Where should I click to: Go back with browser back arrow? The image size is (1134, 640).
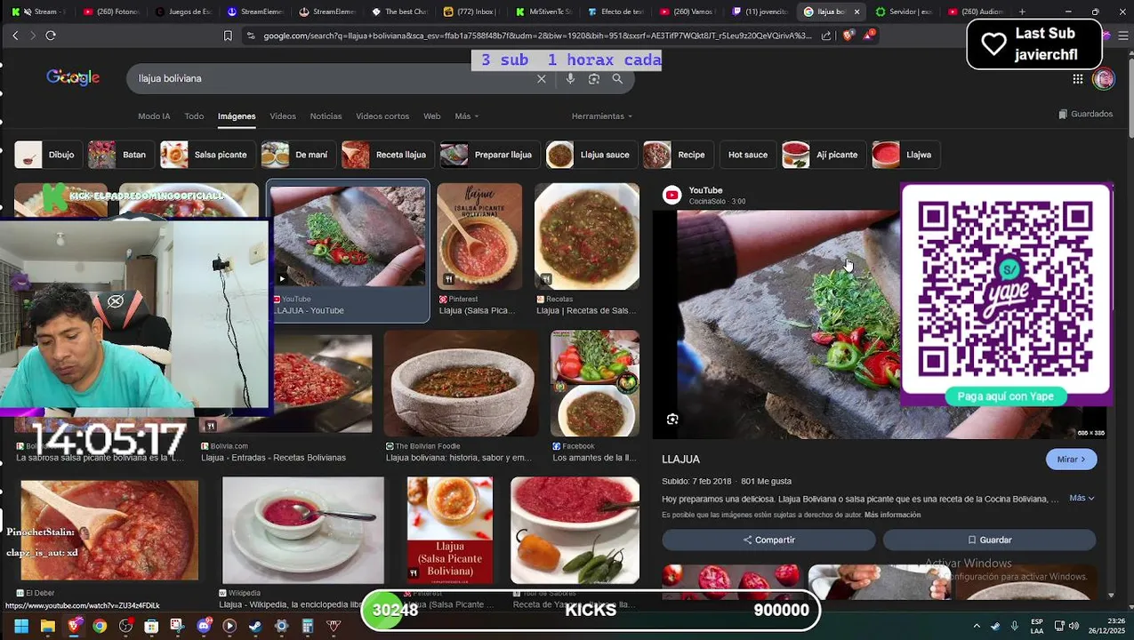click(x=15, y=35)
